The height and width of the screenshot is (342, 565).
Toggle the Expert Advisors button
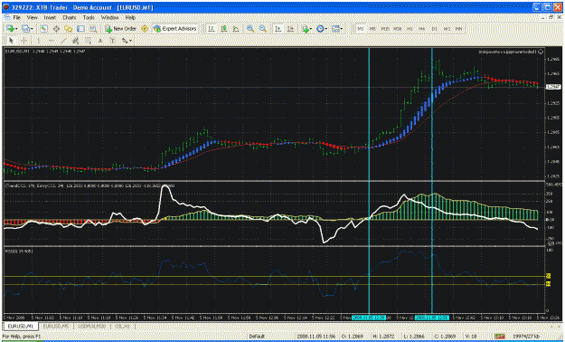coord(175,29)
